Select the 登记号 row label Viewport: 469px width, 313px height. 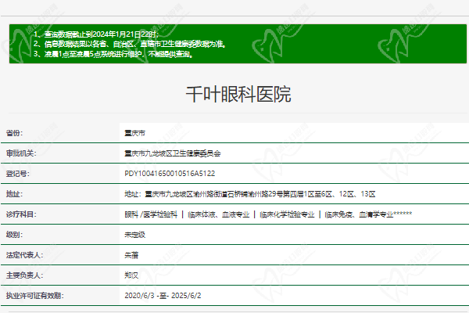tap(17, 174)
